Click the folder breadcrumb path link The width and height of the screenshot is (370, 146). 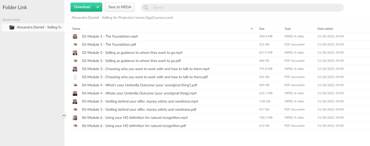click(122, 17)
